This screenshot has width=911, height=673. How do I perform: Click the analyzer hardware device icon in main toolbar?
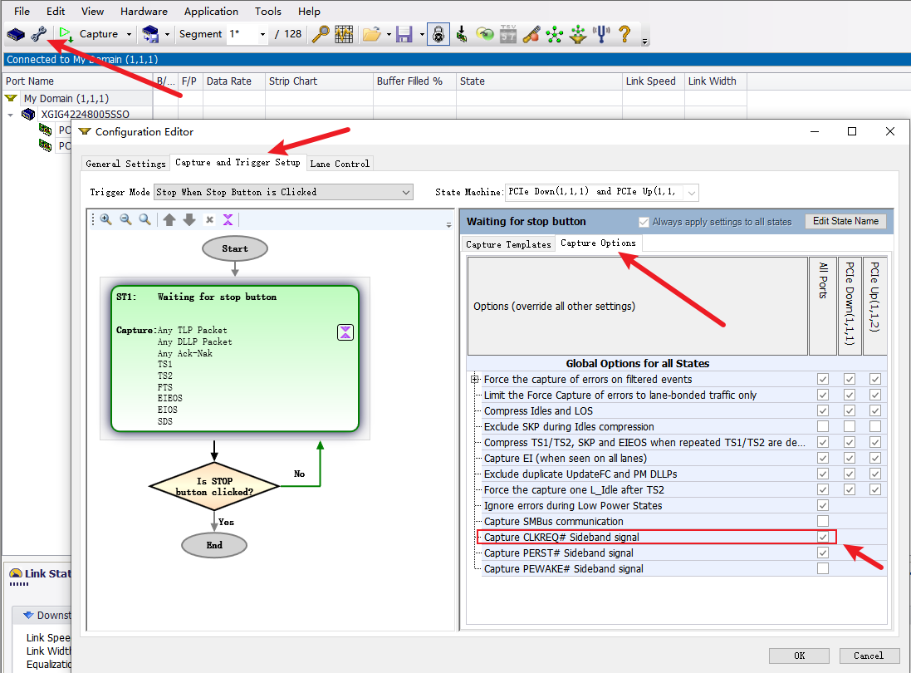point(16,34)
